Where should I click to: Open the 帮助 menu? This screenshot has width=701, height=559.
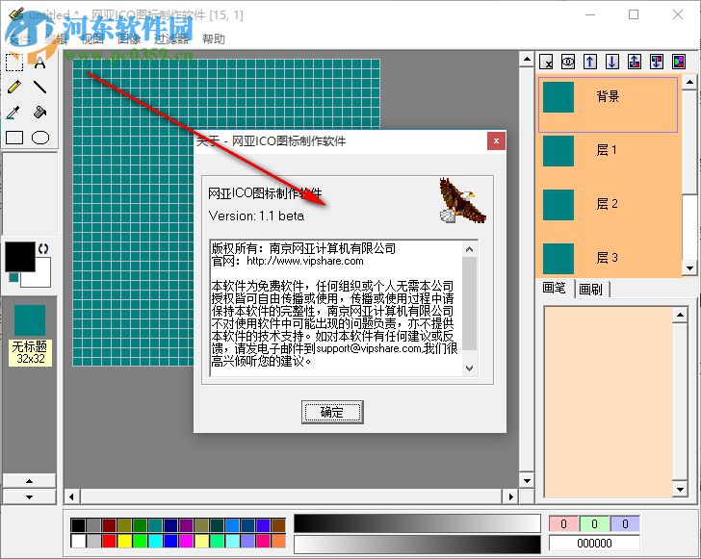[x=213, y=39]
